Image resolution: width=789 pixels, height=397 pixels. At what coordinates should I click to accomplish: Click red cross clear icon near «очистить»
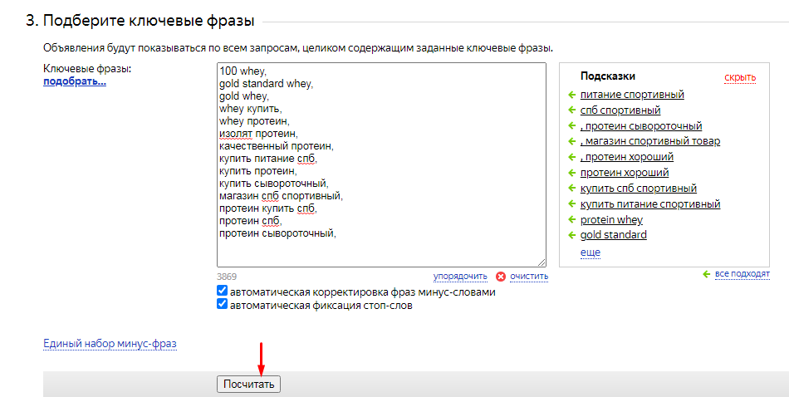pos(500,277)
